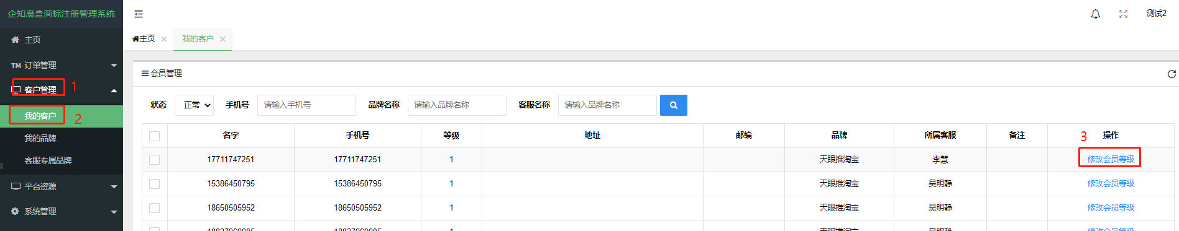Click the 地址 column header

(592, 135)
